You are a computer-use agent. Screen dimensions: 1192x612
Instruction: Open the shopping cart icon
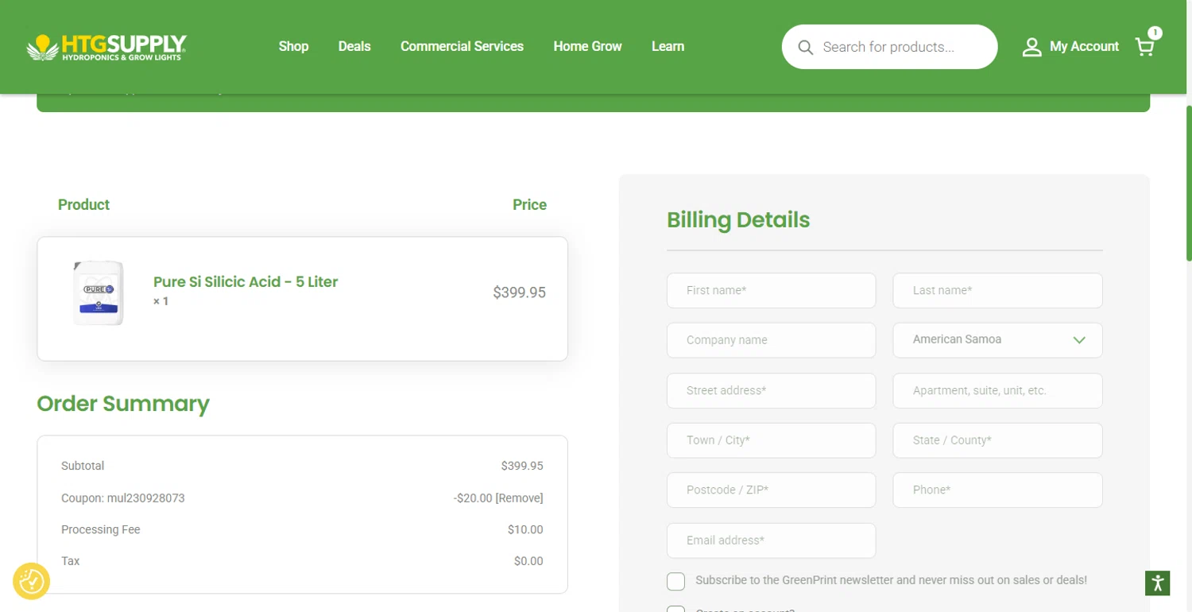[1144, 47]
